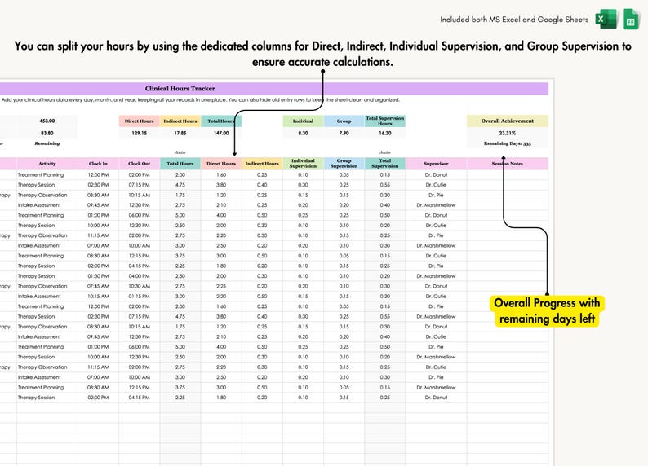This screenshot has height=466, width=648.
Task: Select Dr. Marshmellow in the 08:30 AM Treatment Planning row
Action: (x=436, y=387)
